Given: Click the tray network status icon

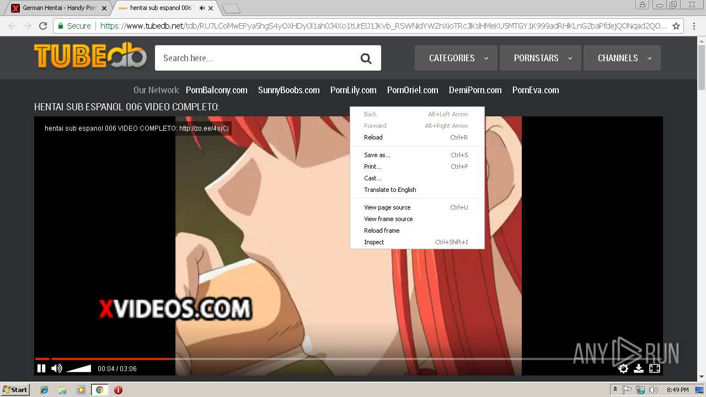Looking at the screenshot, I should 640,390.
